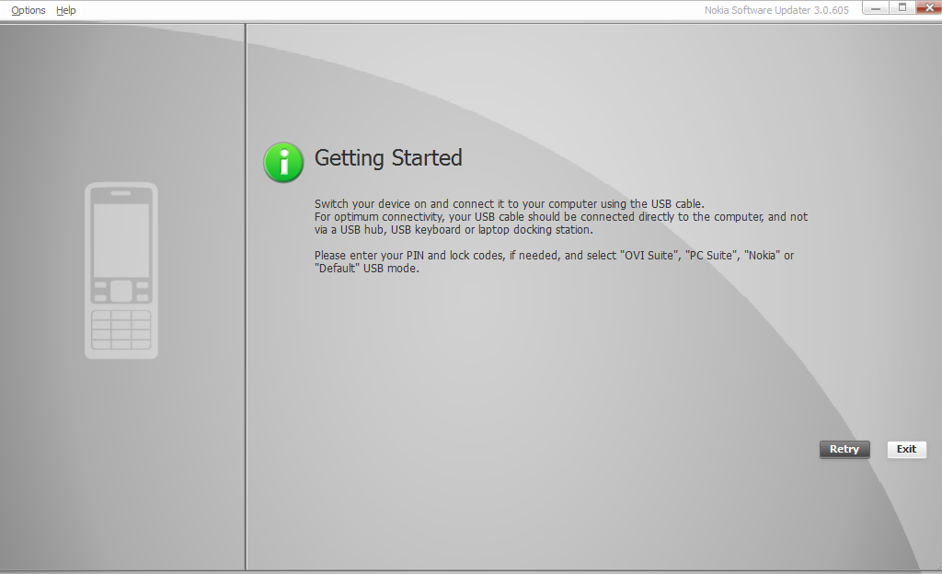The height and width of the screenshot is (574, 942).
Task: Maximize the Nokia Software Updater window
Action: [x=902, y=7]
